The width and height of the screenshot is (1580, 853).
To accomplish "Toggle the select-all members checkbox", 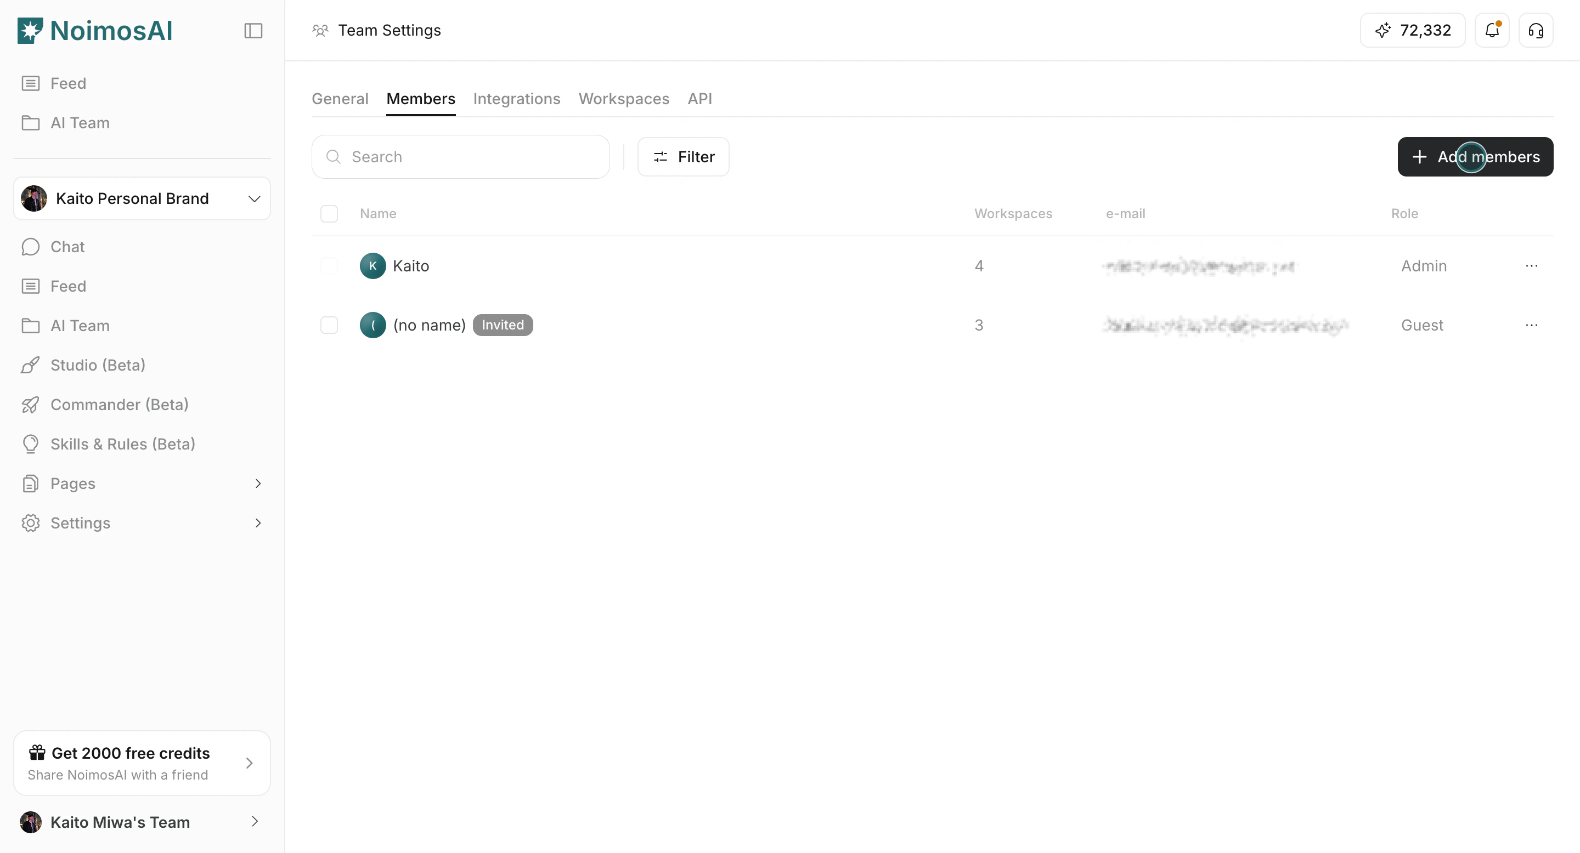I will pos(329,214).
